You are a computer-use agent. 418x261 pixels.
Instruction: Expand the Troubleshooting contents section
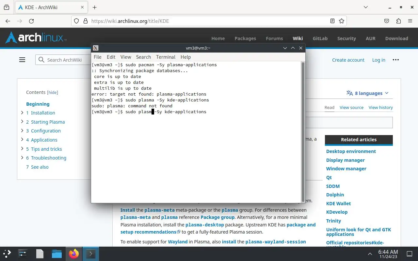click(22, 158)
